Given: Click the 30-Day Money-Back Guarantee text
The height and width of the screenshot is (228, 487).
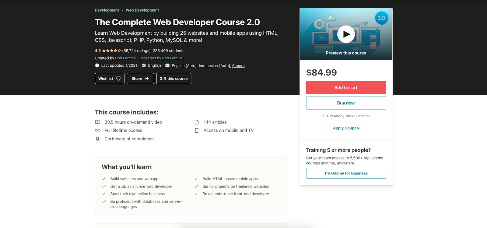Looking at the screenshot, I should (x=346, y=116).
